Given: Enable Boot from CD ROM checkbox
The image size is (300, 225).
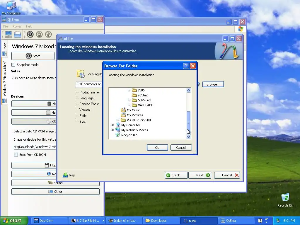Looking at the screenshot, I should click(16, 155).
